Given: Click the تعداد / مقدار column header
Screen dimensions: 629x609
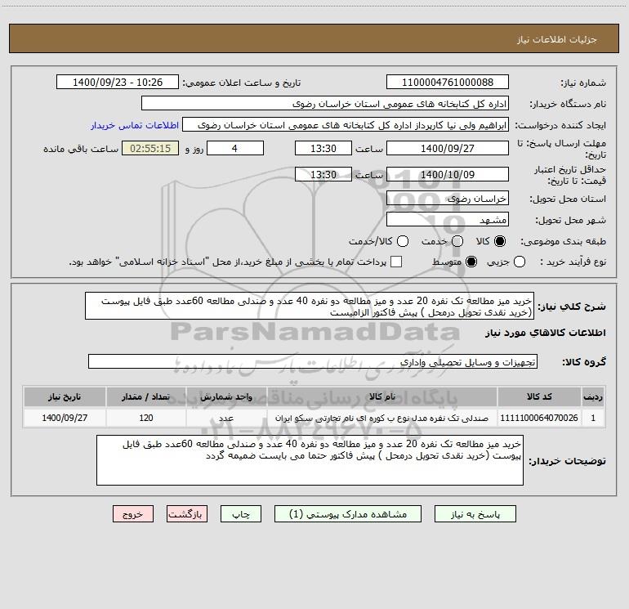Looking at the screenshot, I should [146, 396].
